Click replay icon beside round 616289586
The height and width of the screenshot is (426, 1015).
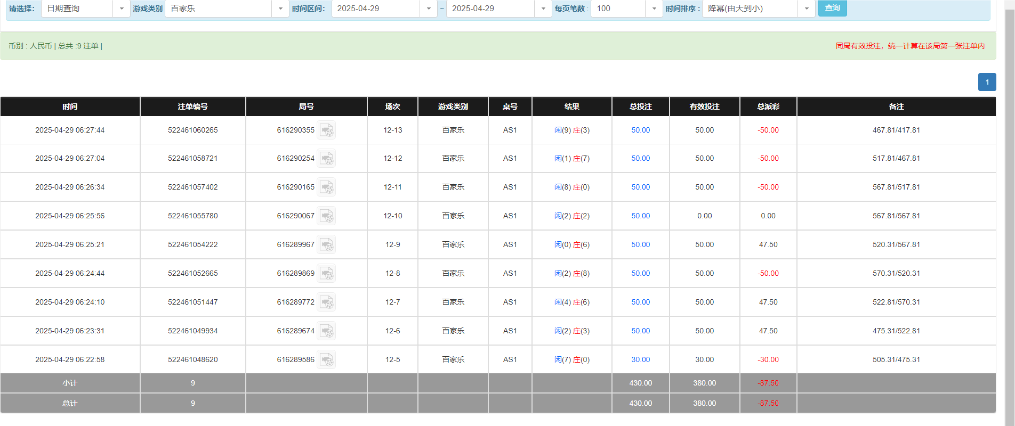(x=326, y=360)
